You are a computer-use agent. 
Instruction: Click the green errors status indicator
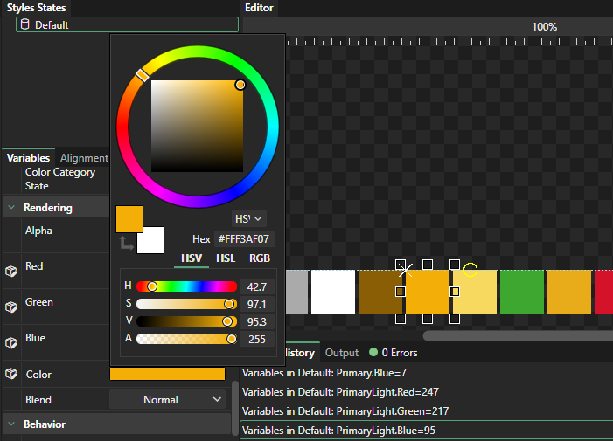click(x=373, y=353)
